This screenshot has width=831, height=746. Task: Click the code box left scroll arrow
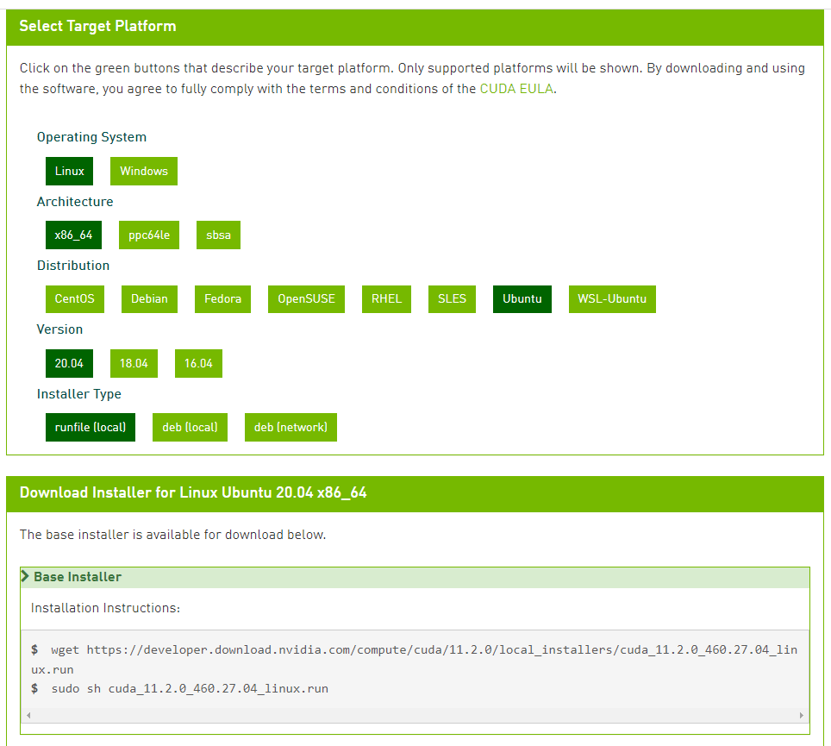pyautogui.click(x=28, y=715)
